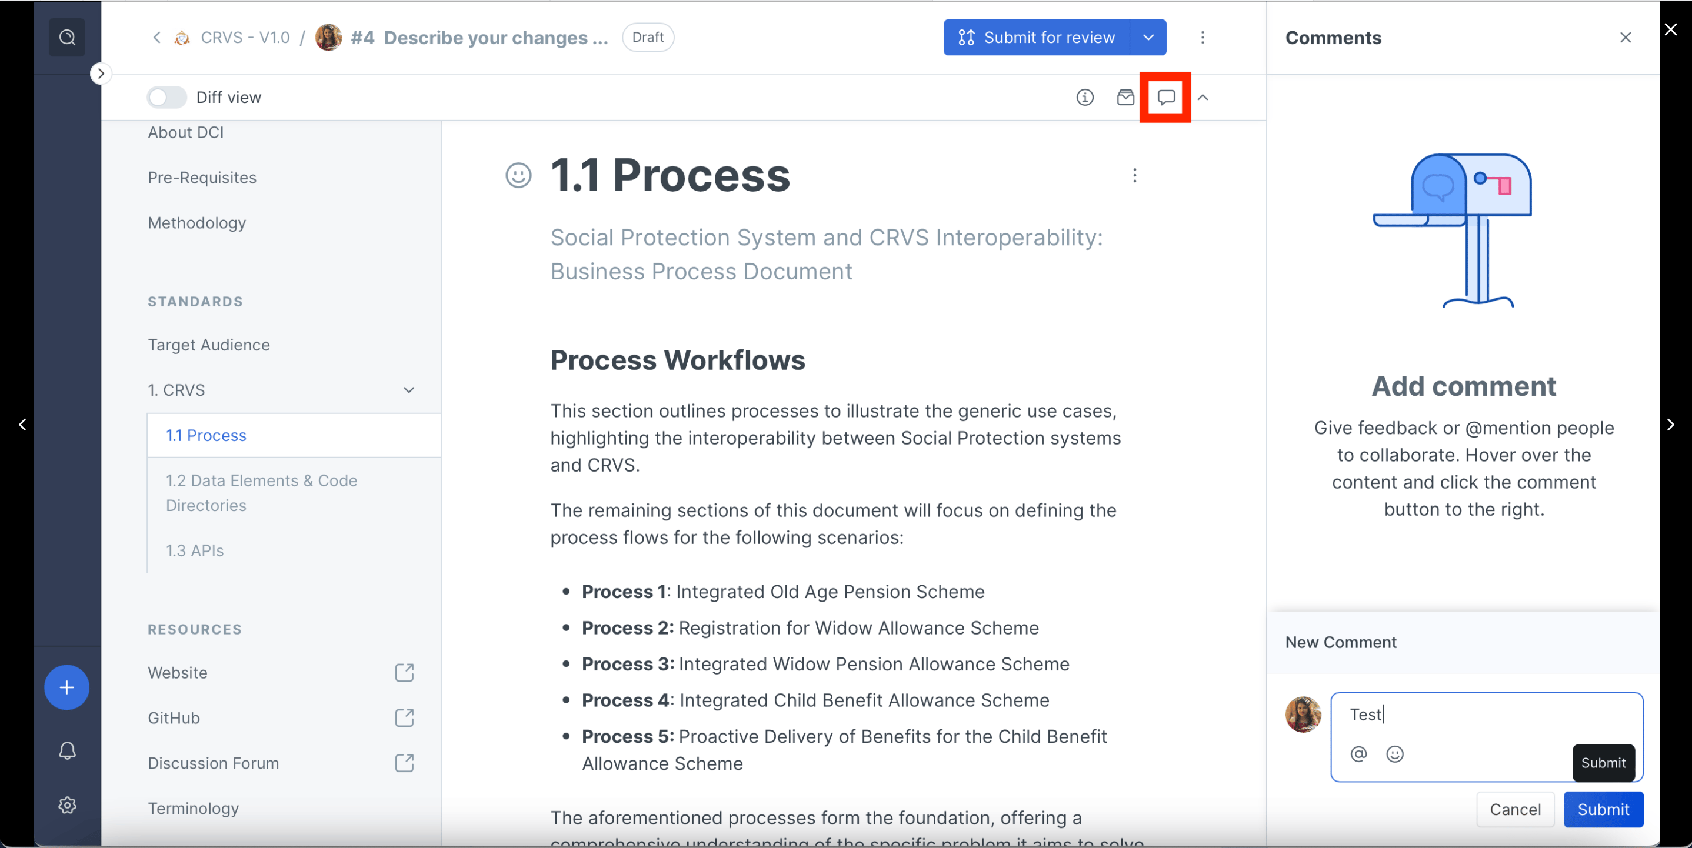Image resolution: width=1692 pixels, height=848 pixels.
Task: Click the page emoji icon beside the title
Action: [518, 175]
